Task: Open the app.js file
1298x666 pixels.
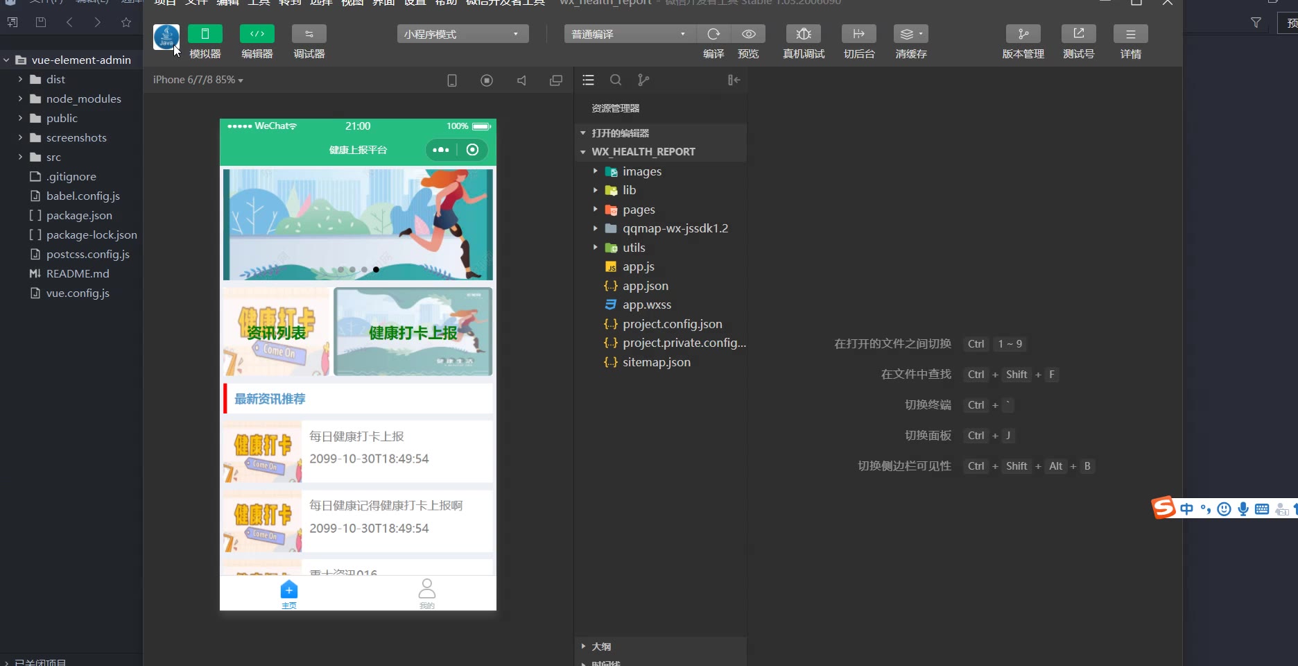Action: (x=661, y=266)
